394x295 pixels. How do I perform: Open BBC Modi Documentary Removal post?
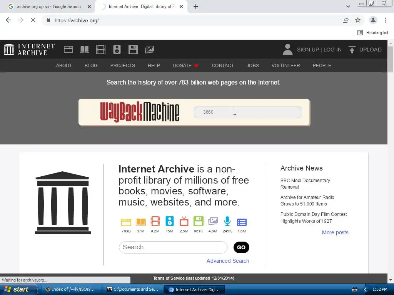(x=305, y=184)
